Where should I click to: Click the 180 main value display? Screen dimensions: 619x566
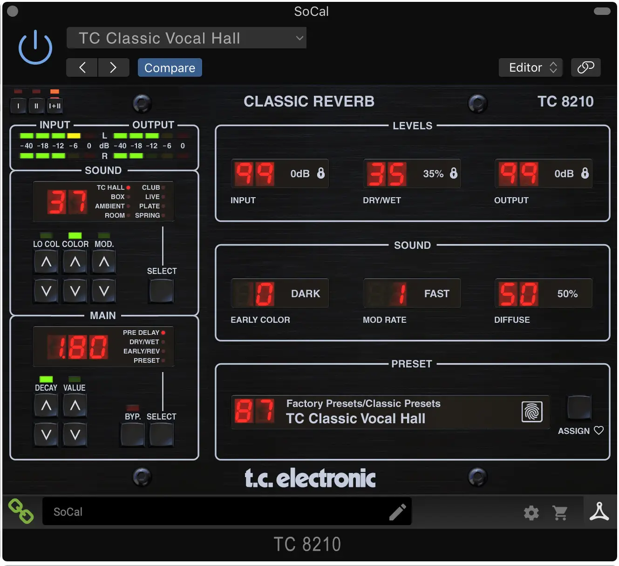click(78, 347)
